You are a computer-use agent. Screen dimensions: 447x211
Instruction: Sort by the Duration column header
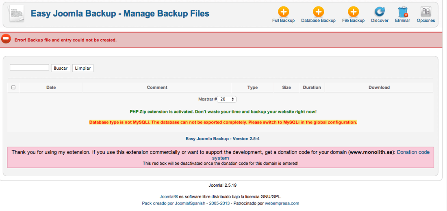pyautogui.click(x=312, y=87)
